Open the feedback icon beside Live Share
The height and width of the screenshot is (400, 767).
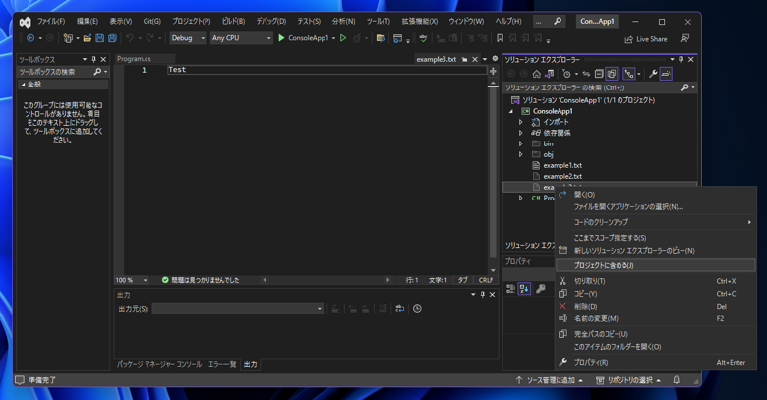[x=685, y=38]
